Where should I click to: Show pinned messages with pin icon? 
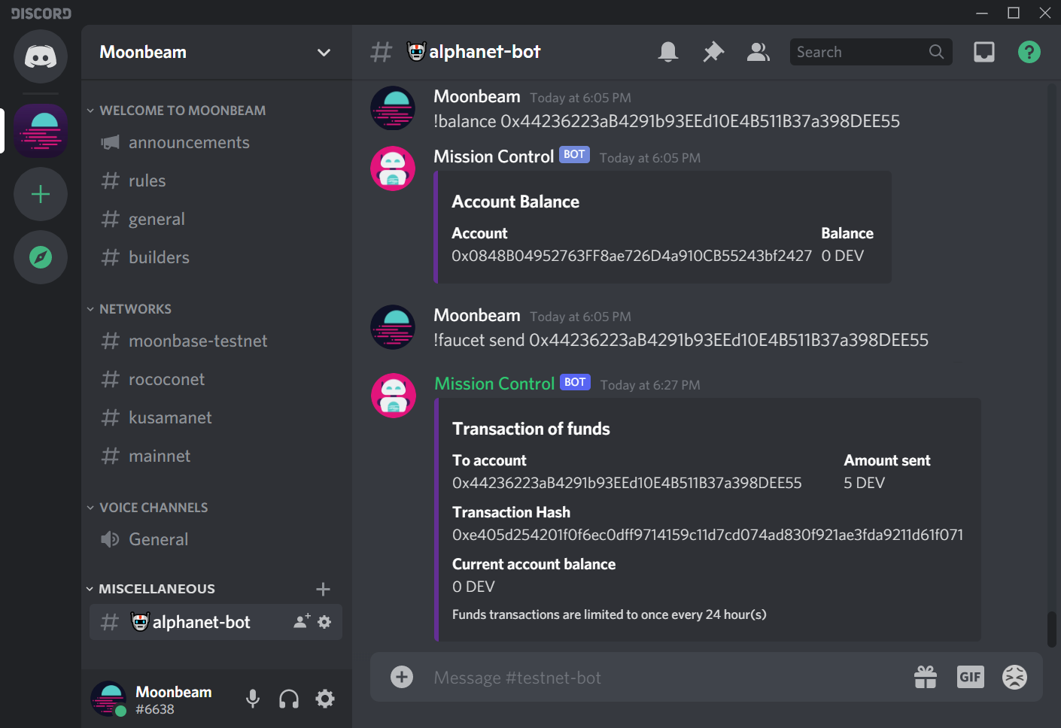(x=713, y=52)
